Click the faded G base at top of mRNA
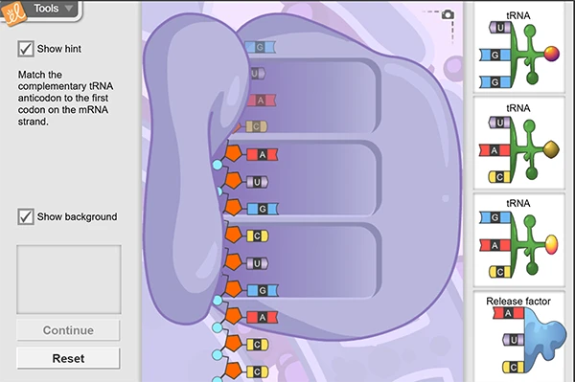This screenshot has width=575, height=382. (260, 47)
